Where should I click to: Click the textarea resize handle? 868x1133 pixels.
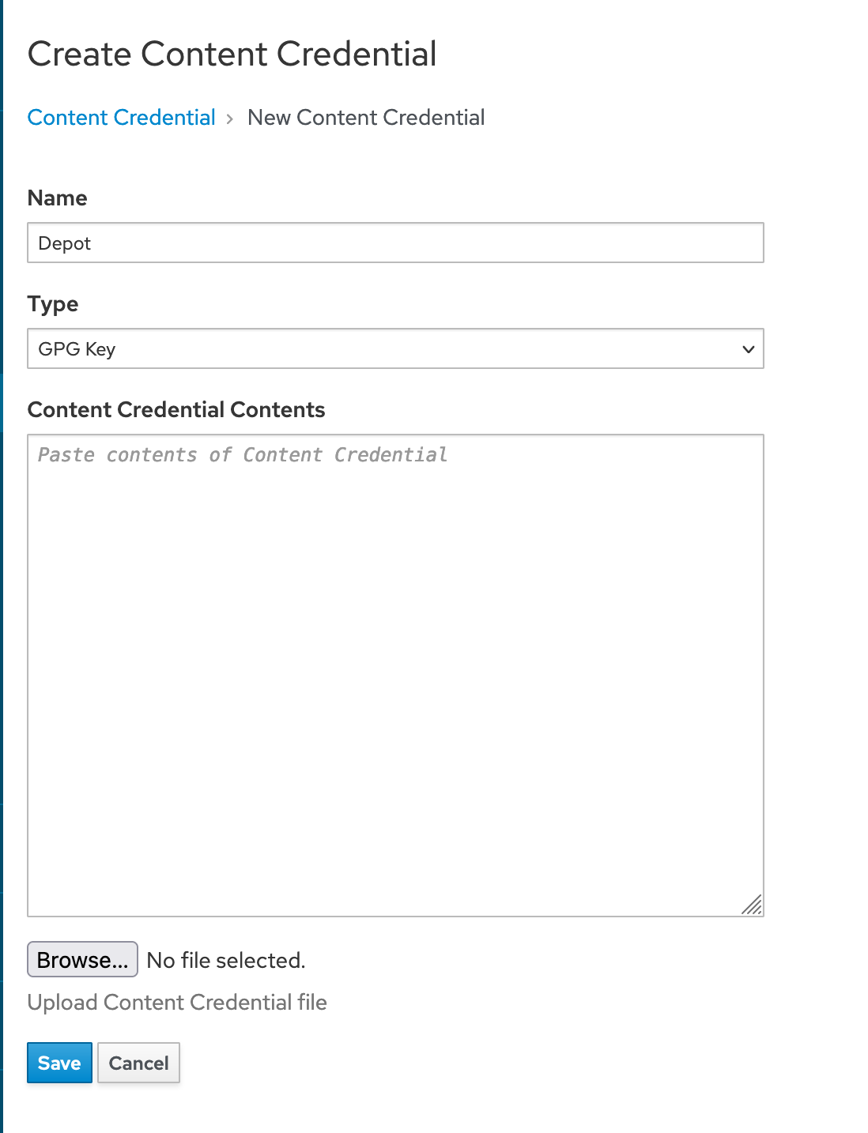753,905
